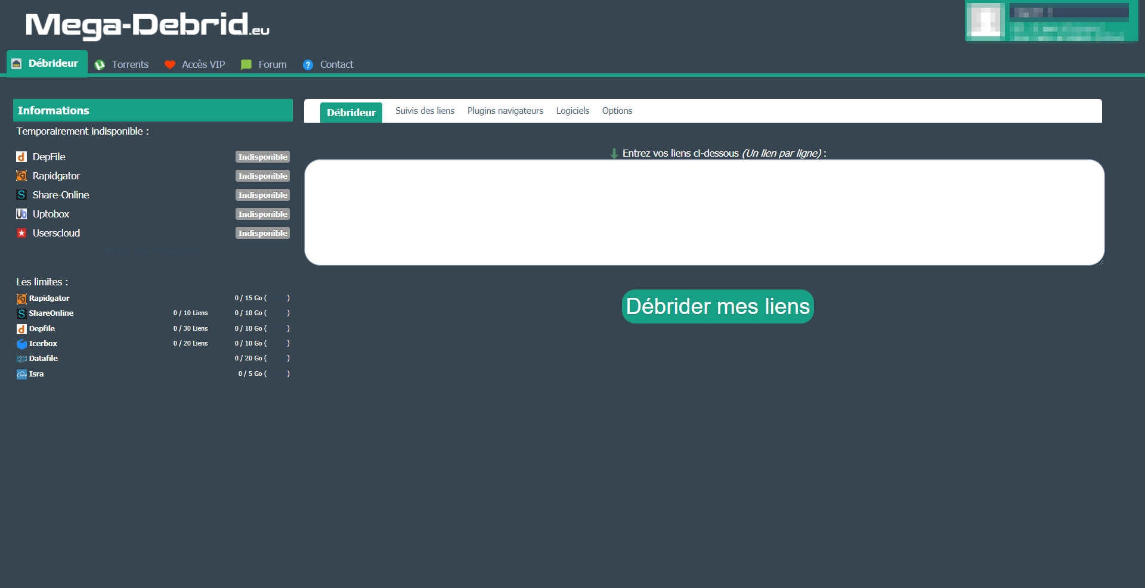Viewport: 1145px width, 588px height.
Task: Click the Icerbox cube icon
Action: [x=21, y=344]
